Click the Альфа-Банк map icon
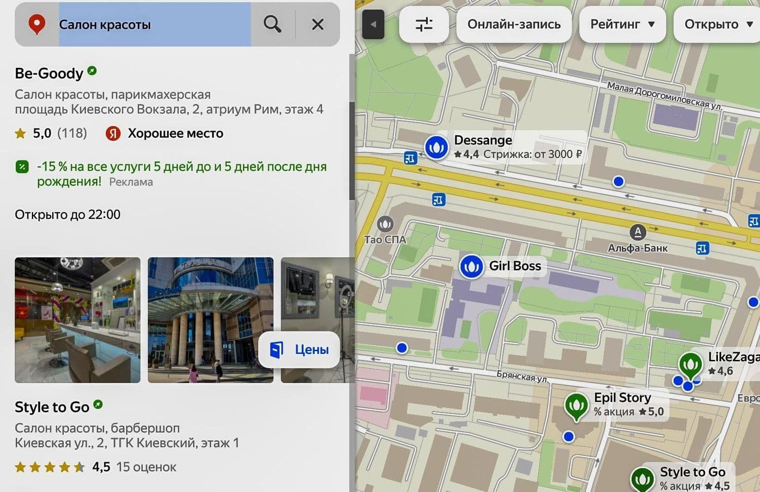This screenshot has width=760, height=492. (x=638, y=232)
